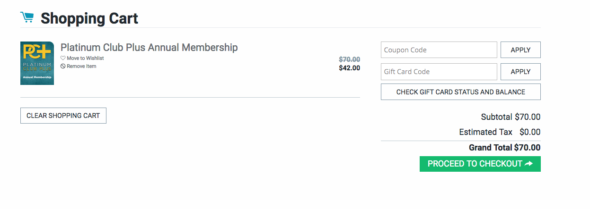The image size is (590, 209).
Task: Focus the Coupon Code input field
Action: 439,50
